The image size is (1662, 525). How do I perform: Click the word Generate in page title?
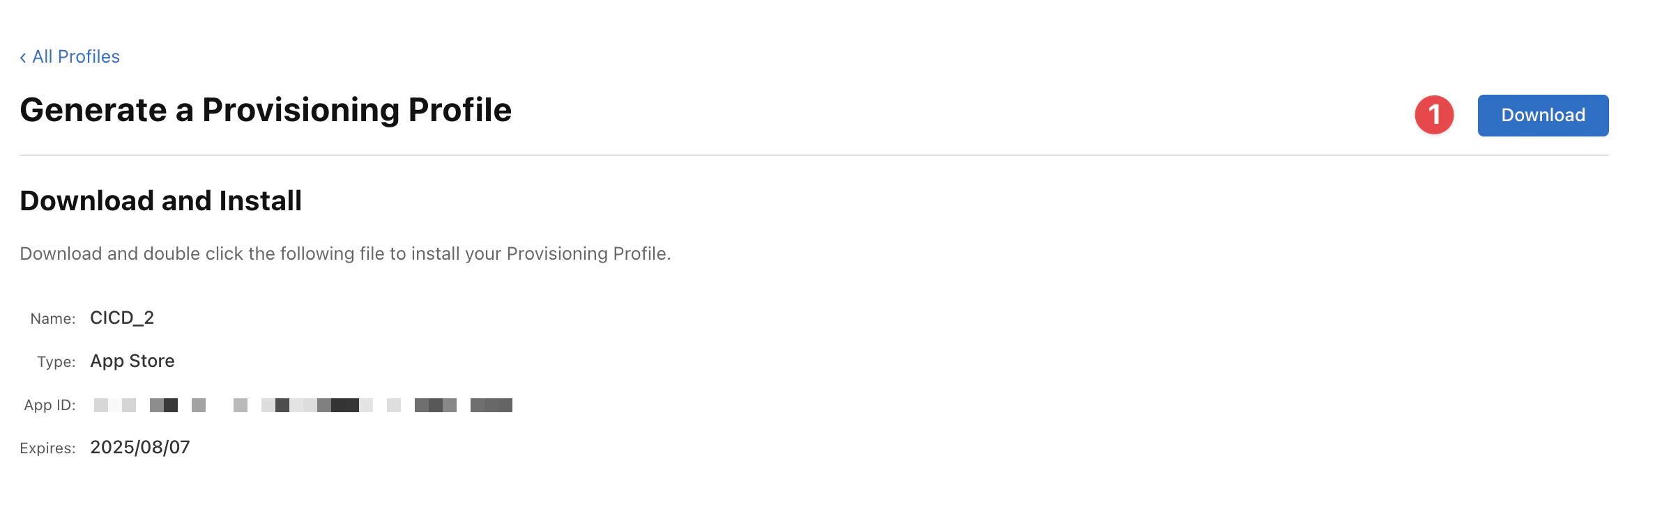click(x=93, y=110)
